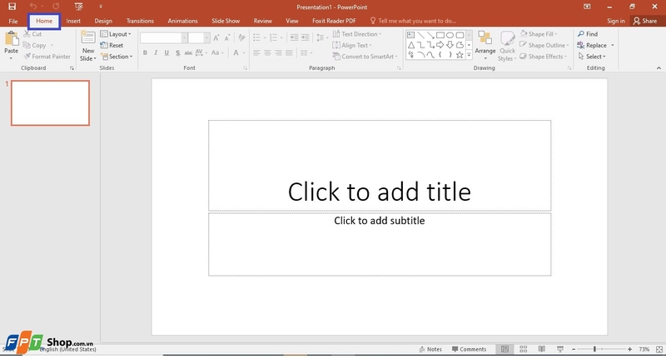The height and width of the screenshot is (359, 666).
Task: Click the Reset slide button
Action: (x=112, y=45)
